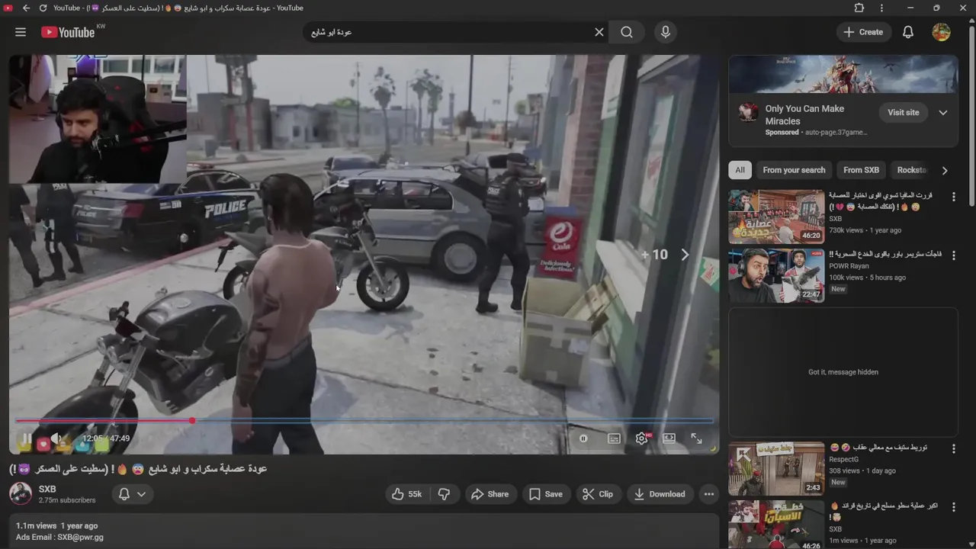Open the SXB channel avatar
The width and height of the screenshot is (976, 549).
tap(21, 493)
